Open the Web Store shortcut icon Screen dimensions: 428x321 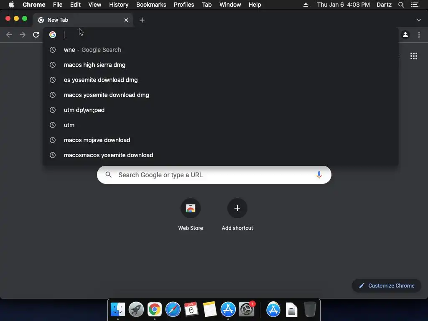(x=191, y=208)
